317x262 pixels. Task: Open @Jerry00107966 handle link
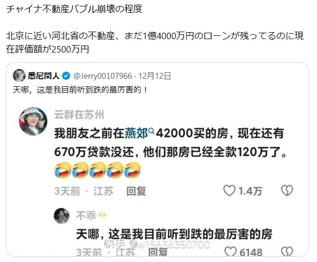click(x=102, y=76)
